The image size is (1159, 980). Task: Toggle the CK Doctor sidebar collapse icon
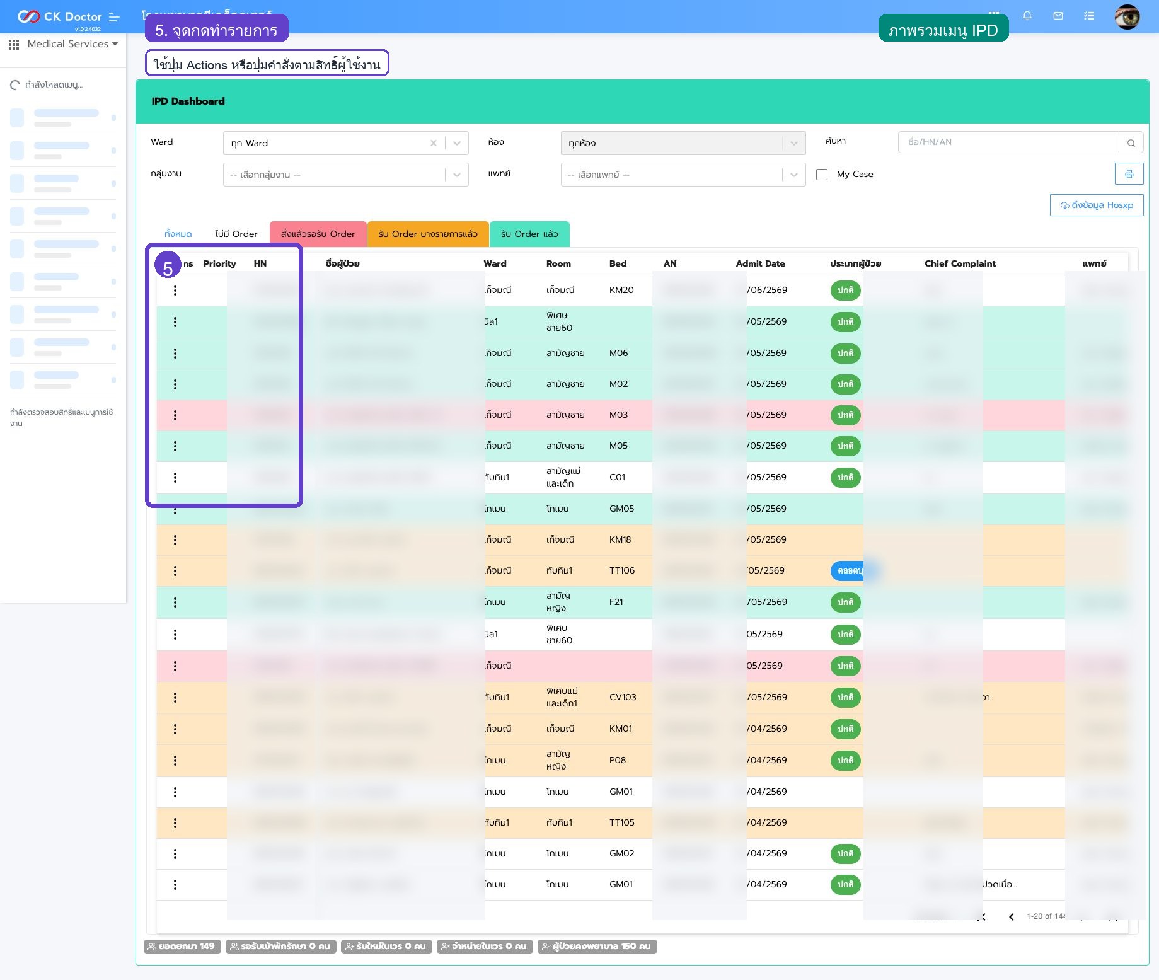click(114, 17)
